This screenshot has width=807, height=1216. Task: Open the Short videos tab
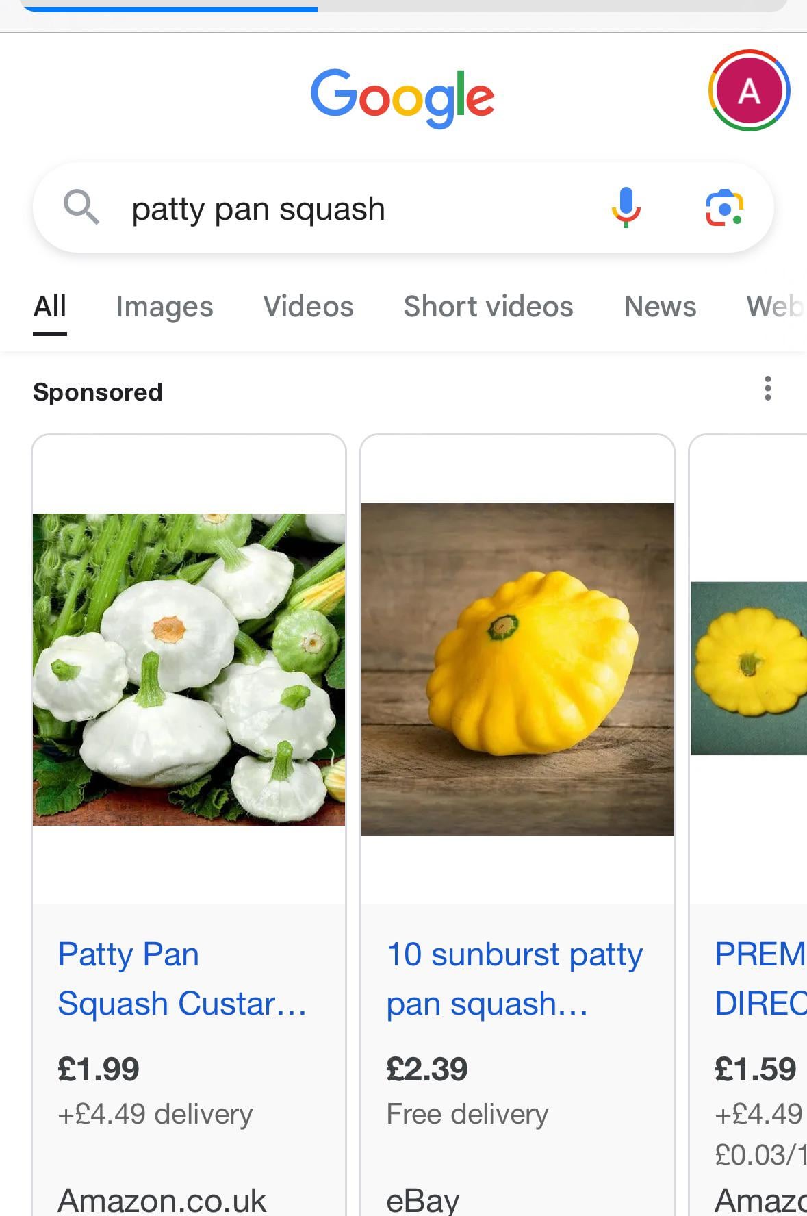click(488, 307)
